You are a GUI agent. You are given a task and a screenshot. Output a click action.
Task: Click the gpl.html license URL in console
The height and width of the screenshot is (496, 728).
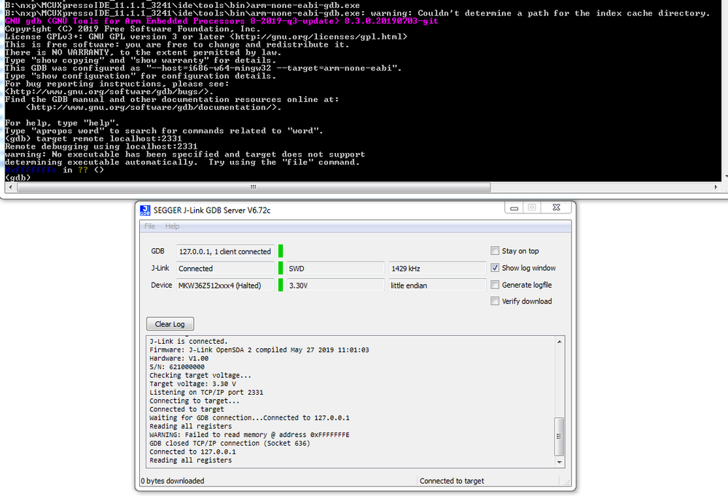(320, 36)
